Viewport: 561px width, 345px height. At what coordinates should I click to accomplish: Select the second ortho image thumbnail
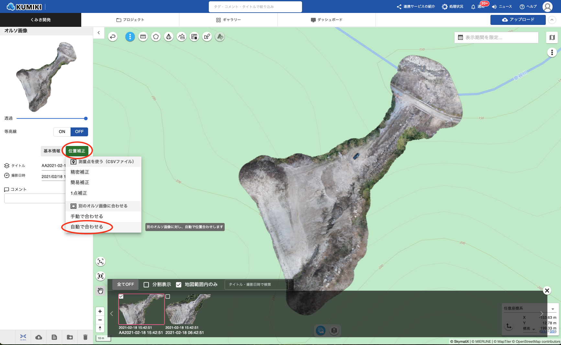[x=188, y=309]
